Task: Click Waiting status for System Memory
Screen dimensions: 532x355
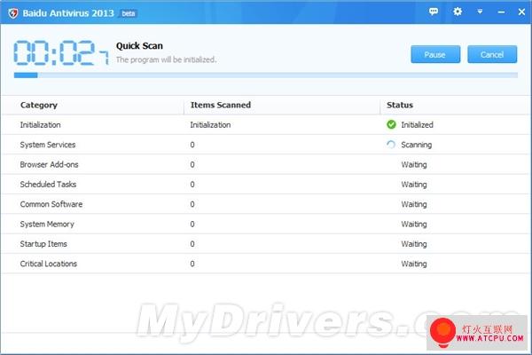Action: tap(414, 225)
